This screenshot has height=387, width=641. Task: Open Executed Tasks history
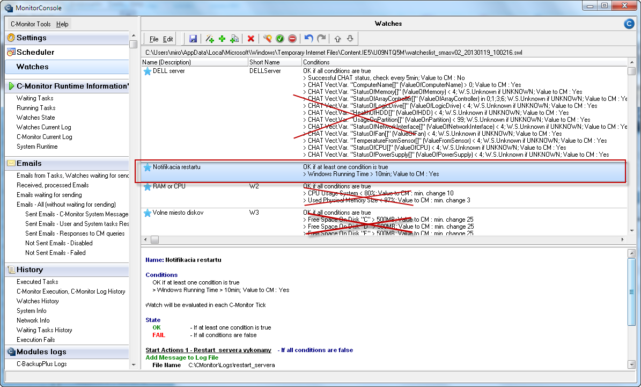pos(37,282)
